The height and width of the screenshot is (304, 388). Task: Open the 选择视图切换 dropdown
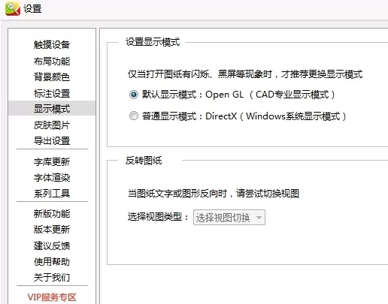click(x=229, y=218)
